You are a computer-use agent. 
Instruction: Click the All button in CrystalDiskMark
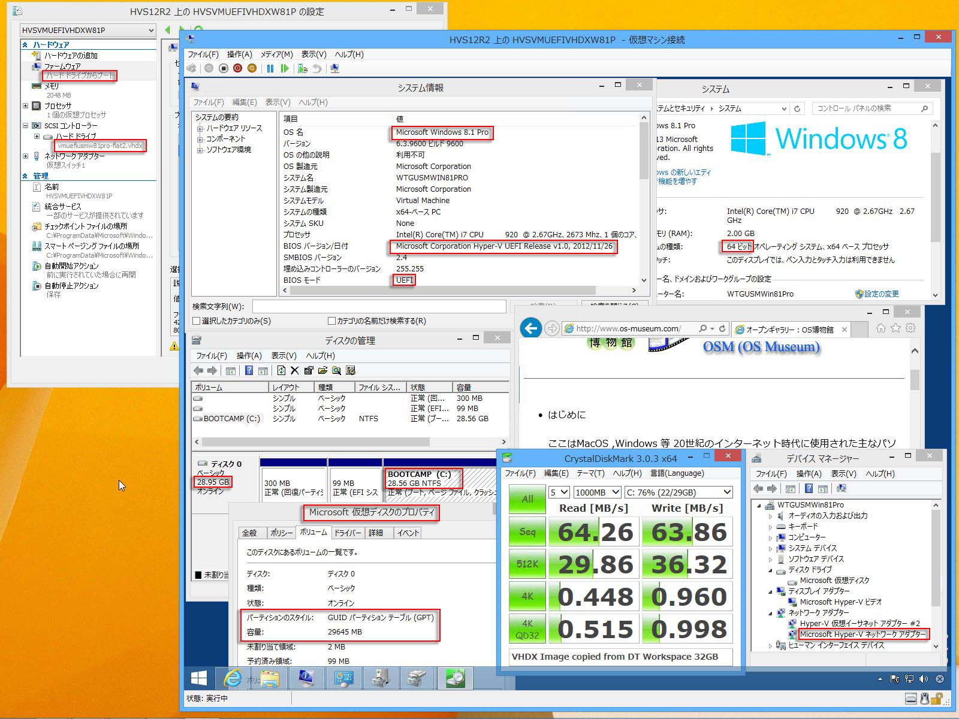point(527,499)
